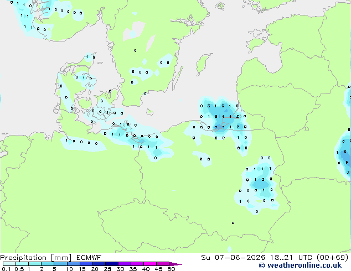
Task: Click the legend value "10"
Action: pyautogui.click(x=69, y=269)
